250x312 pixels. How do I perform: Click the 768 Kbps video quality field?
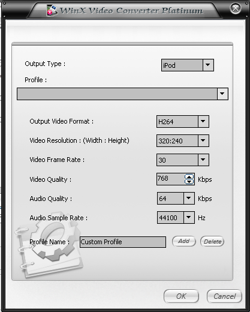pyautogui.click(x=171, y=179)
